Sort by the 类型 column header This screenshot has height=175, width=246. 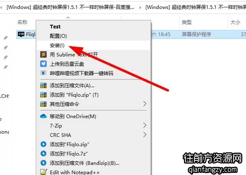(x=187, y=22)
